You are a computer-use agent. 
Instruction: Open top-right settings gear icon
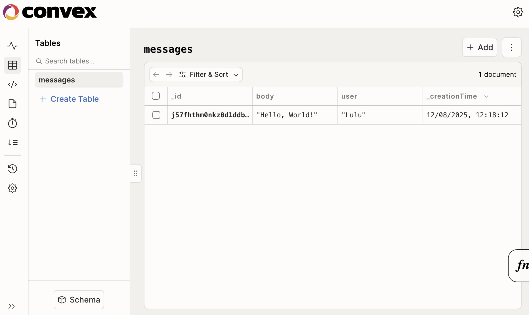[x=518, y=12]
